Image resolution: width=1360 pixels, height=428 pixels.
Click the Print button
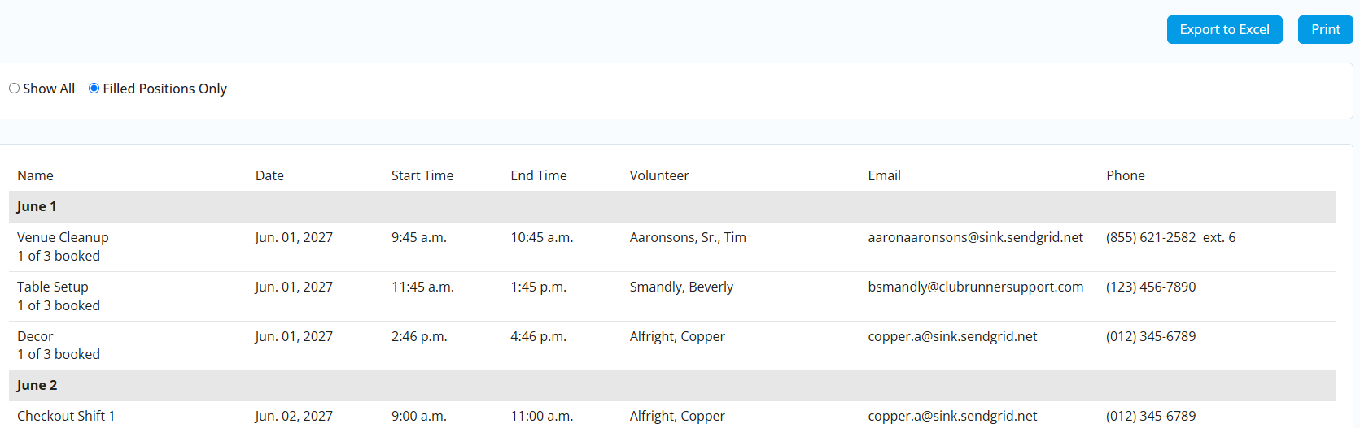(x=1325, y=29)
